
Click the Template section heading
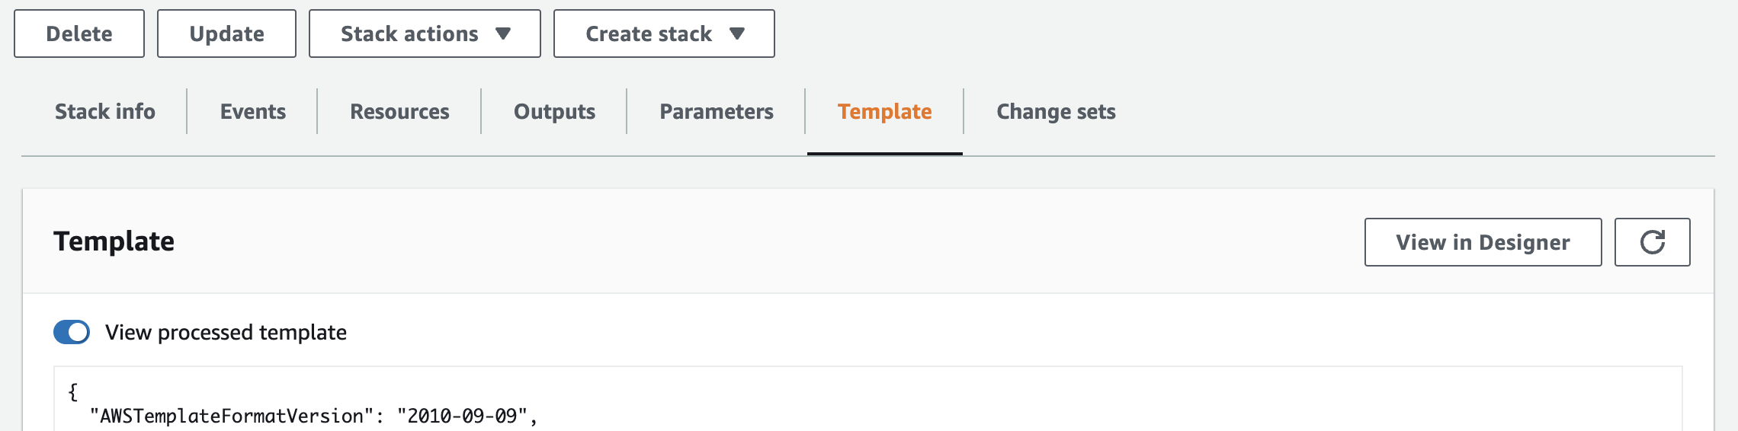tap(114, 241)
